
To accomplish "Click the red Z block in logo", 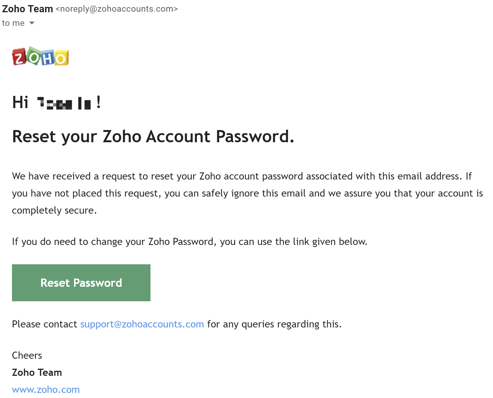I will click(x=19, y=57).
